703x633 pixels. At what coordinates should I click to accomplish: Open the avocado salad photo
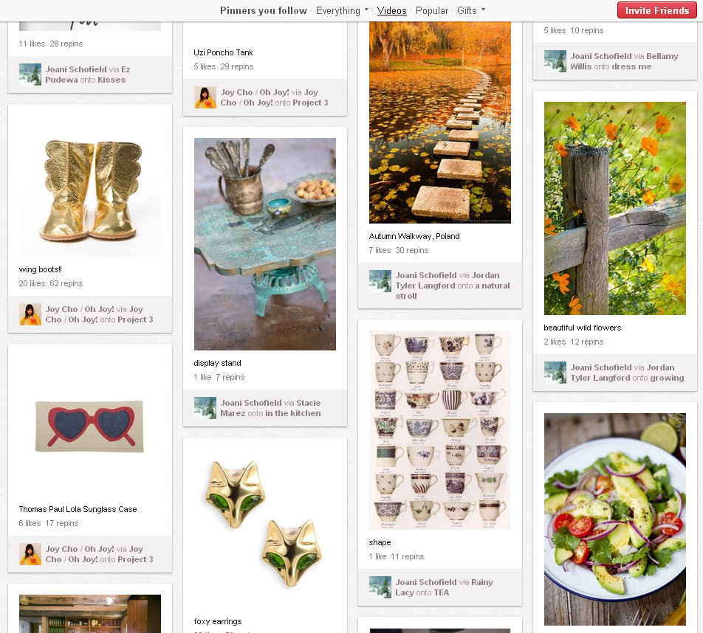pyautogui.click(x=614, y=519)
